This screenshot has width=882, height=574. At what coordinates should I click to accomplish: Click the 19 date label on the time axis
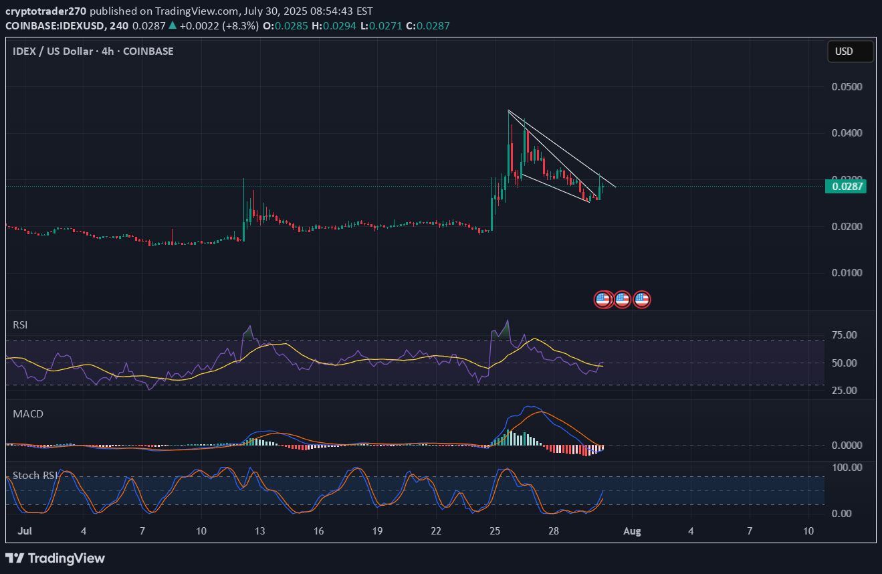[377, 531]
